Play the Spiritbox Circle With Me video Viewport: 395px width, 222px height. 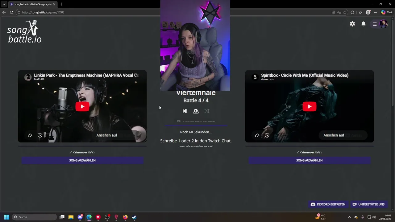point(310,106)
